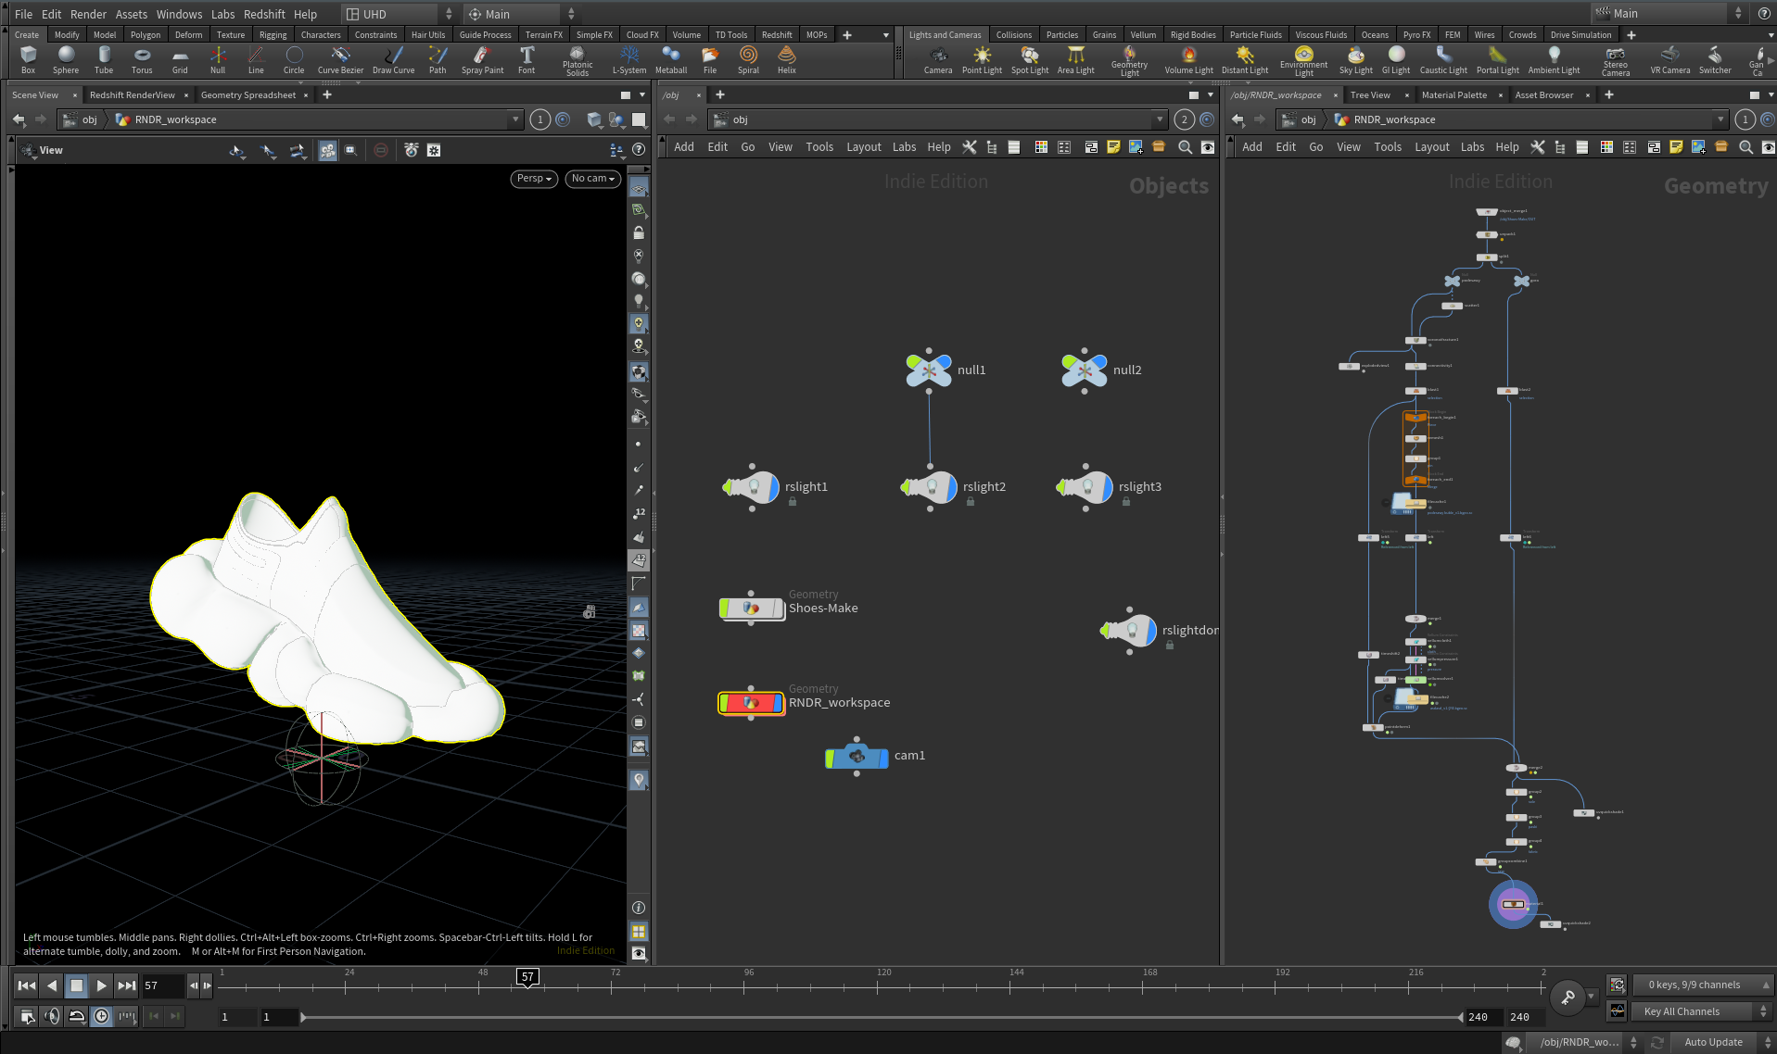Toggle display flag on RNDR_workspace node
The width and height of the screenshot is (1777, 1054).
click(778, 703)
